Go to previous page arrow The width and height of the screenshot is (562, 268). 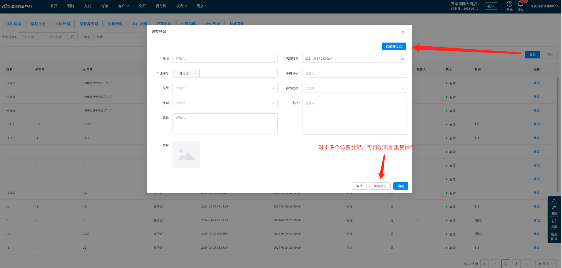pos(484,264)
